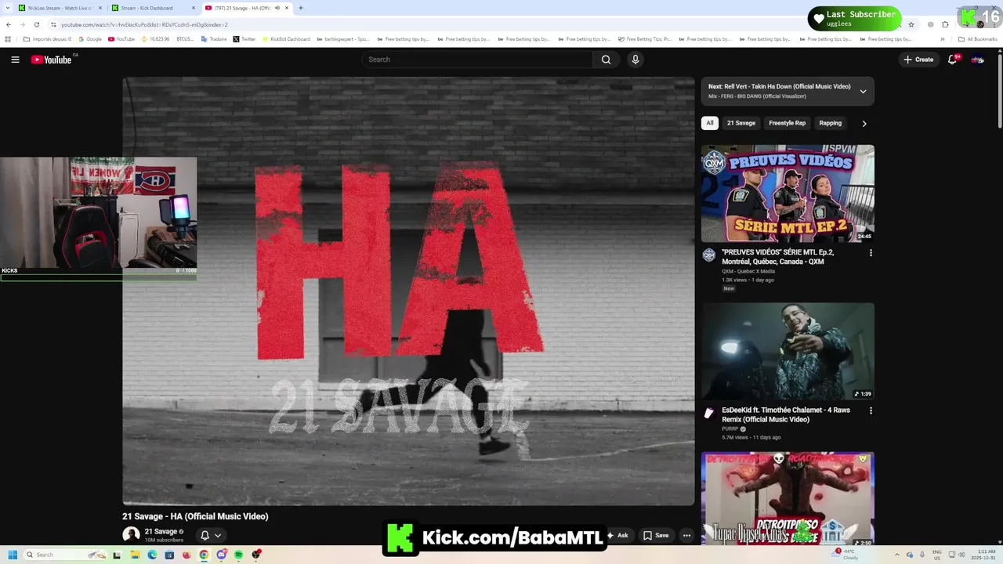This screenshot has height=564, width=1003.
Task: Open the KickBot Dashboard bookmark
Action: tap(286, 39)
